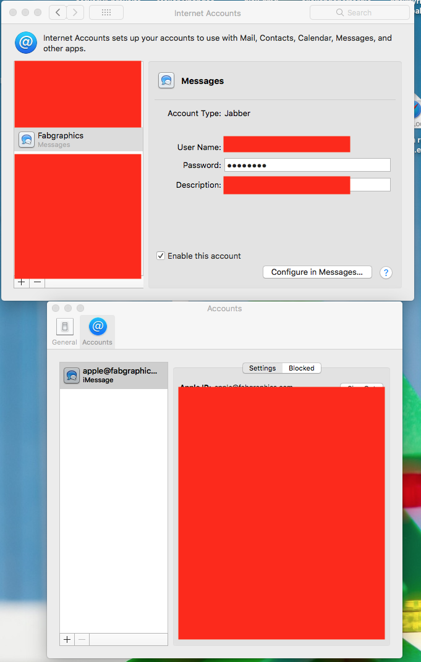Add account with plus in Internet Accounts
The width and height of the screenshot is (421, 662).
coord(22,282)
